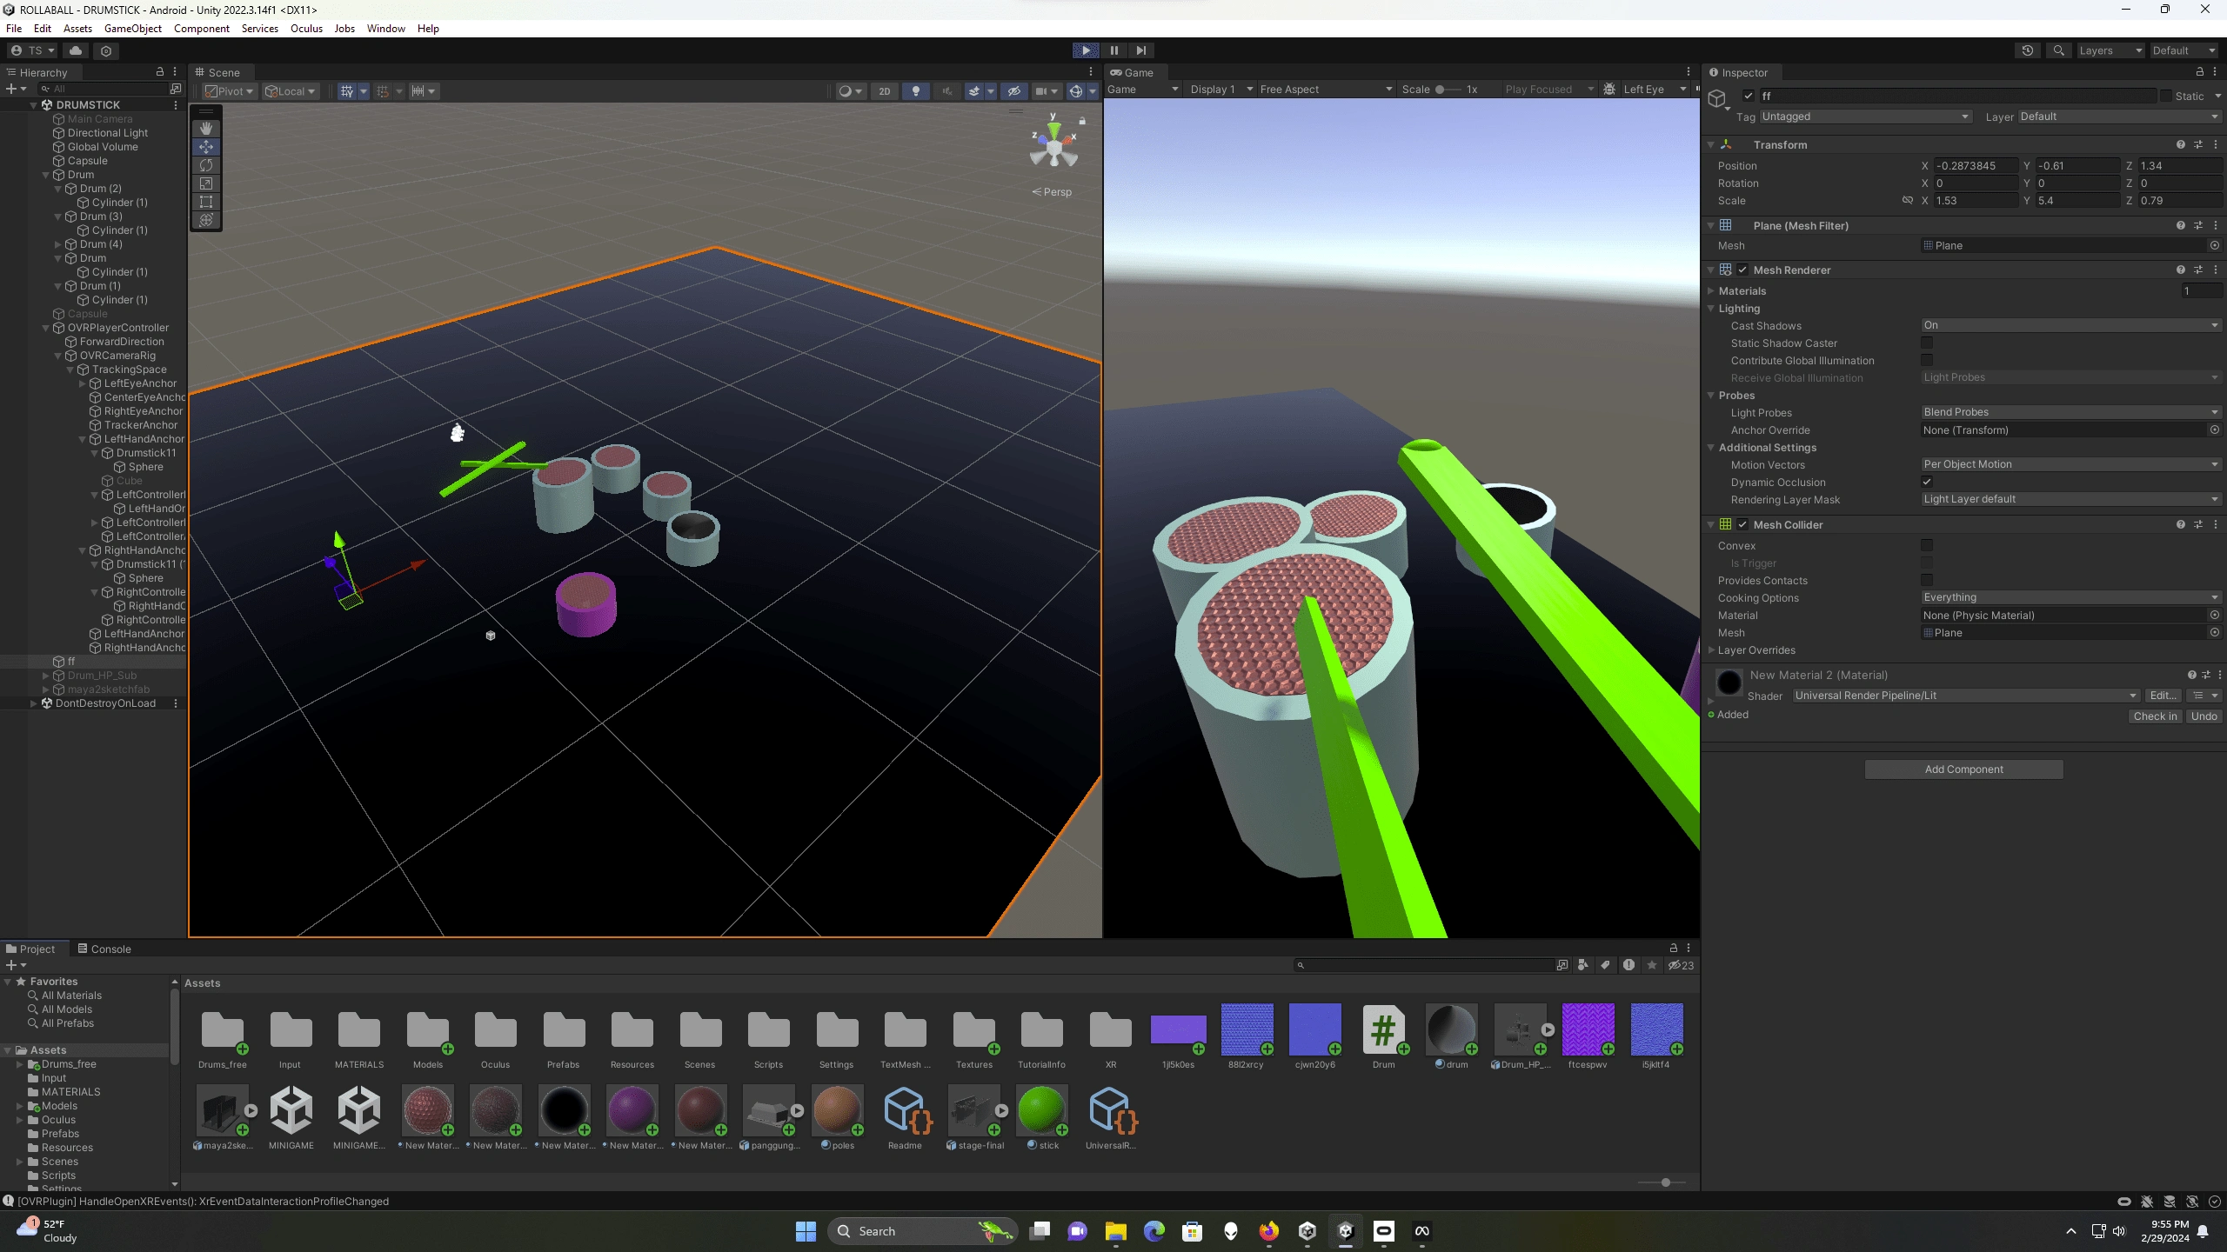Open Cast Shadows dropdown
The image size is (2227, 1252).
[2070, 326]
